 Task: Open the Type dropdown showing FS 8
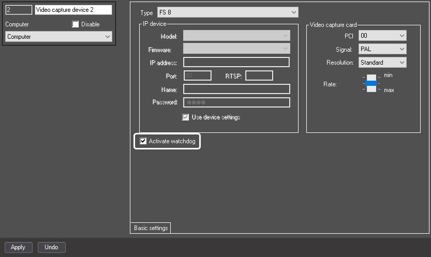(x=228, y=12)
